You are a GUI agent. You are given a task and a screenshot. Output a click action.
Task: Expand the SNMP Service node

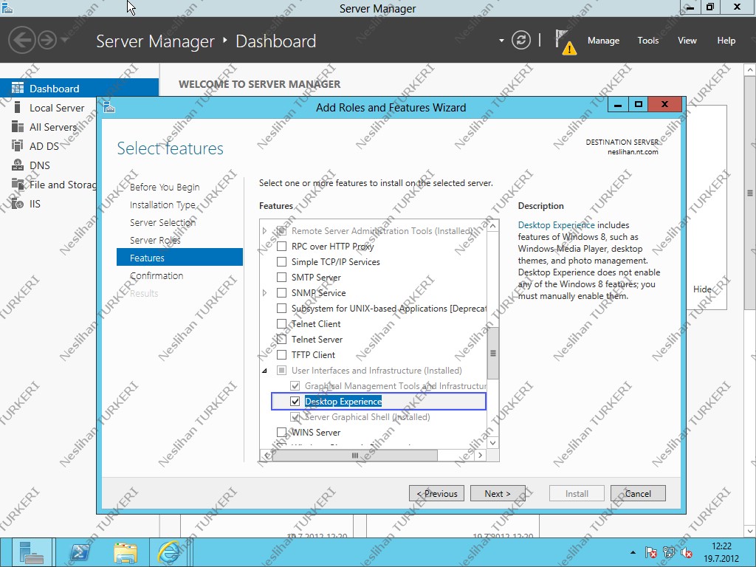[264, 292]
